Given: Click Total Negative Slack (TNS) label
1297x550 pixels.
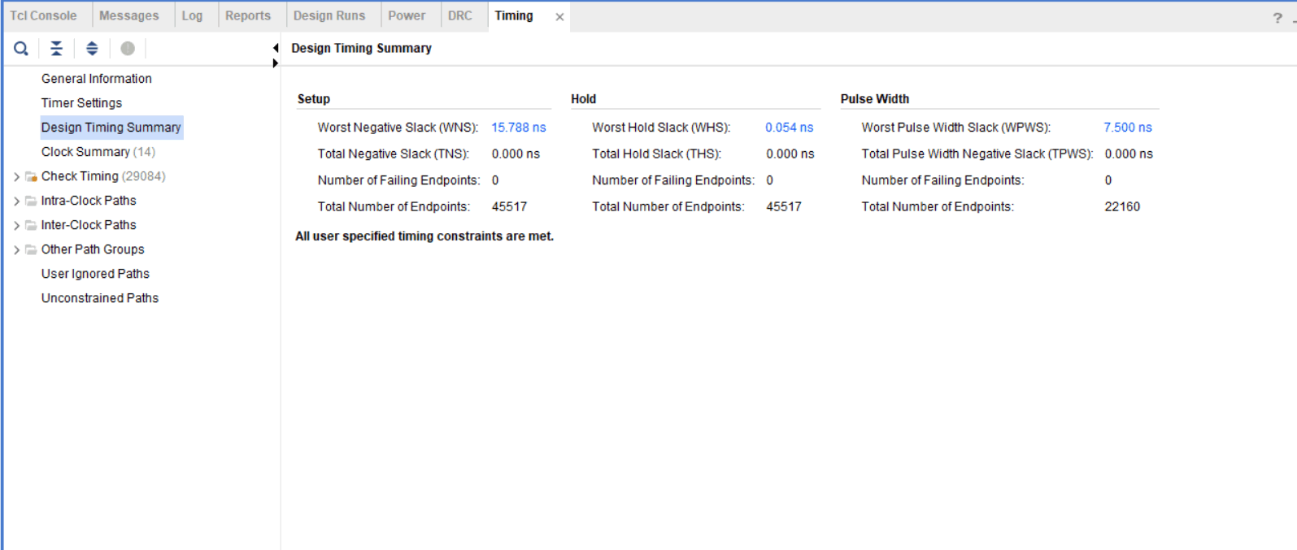Looking at the screenshot, I should pos(394,154).
